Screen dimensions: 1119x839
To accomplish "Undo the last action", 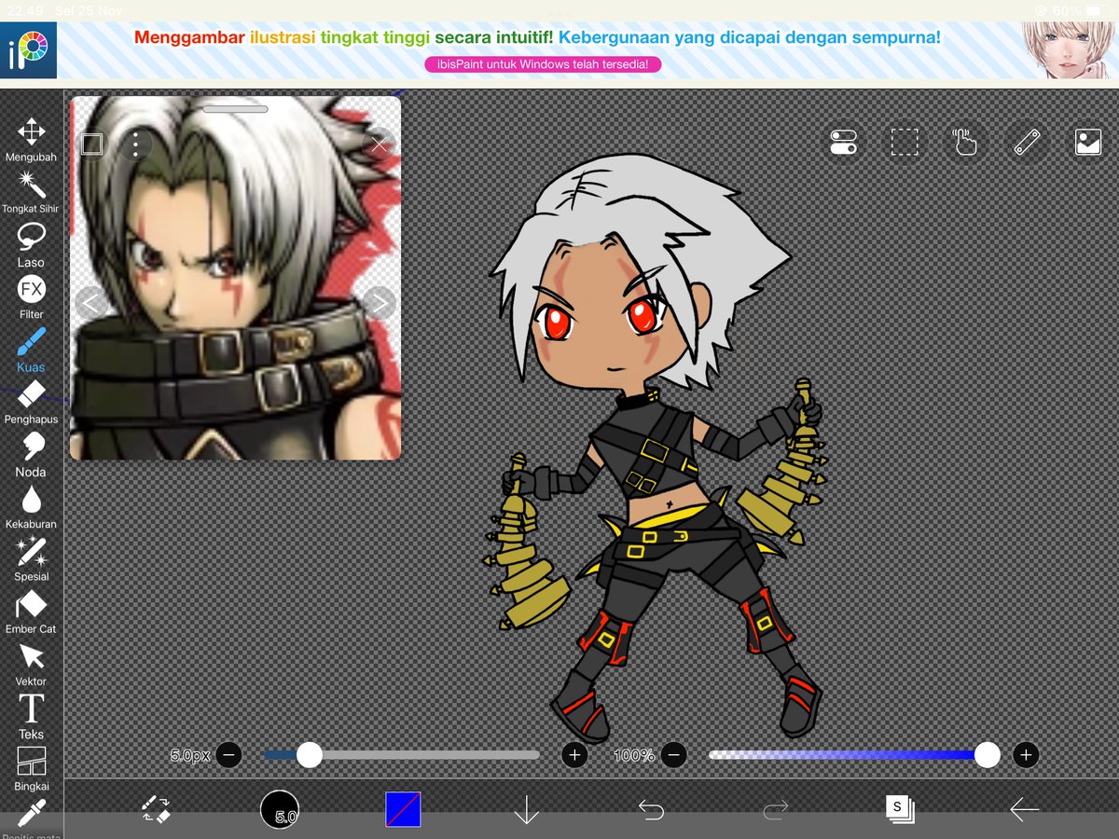I will 651,809.
